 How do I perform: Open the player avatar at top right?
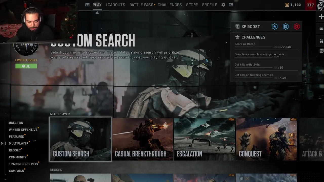320,5
